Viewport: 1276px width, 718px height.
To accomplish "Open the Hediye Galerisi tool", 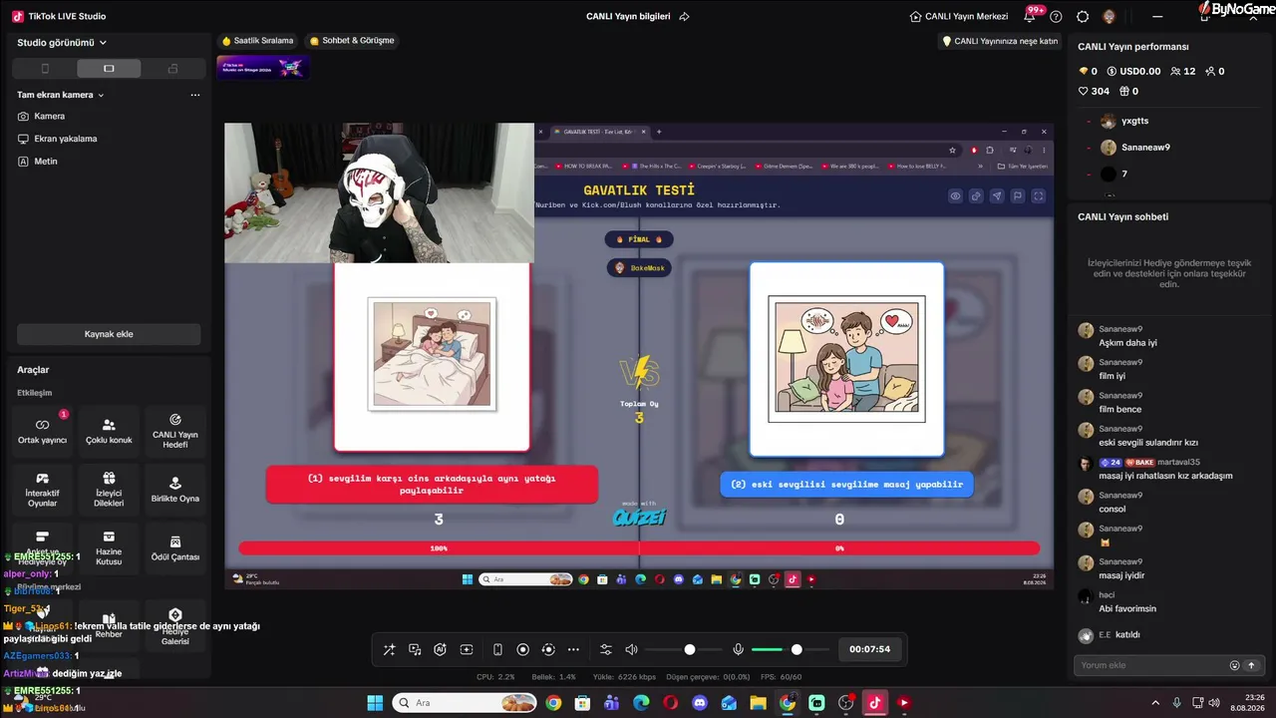I will click(175, 626).
